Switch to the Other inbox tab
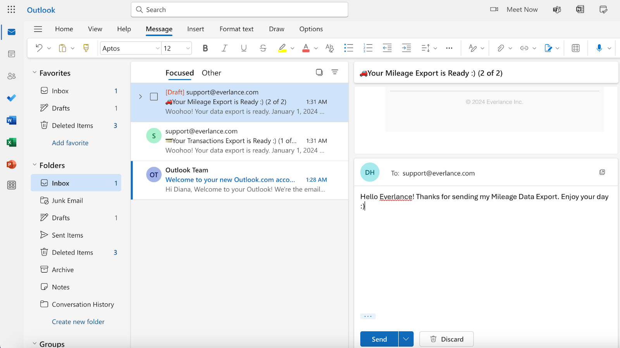 point(211,73)
